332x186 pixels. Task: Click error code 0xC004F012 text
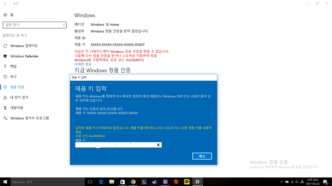click(135, 60)
